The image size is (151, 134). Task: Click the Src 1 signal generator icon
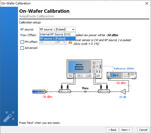click(x=122, y=75)
